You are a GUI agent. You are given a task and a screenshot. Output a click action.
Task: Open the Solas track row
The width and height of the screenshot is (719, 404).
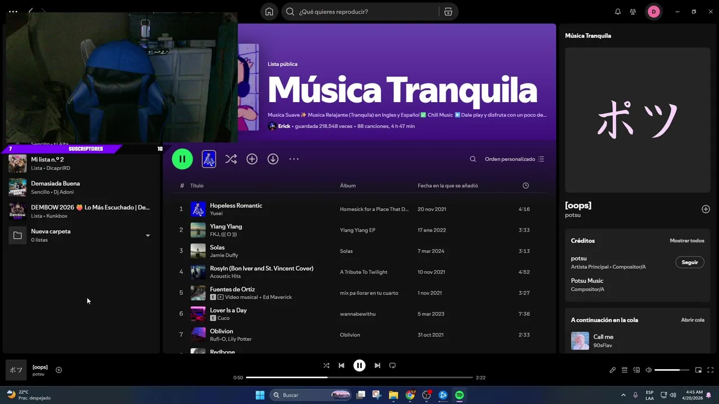tap(359, 251)
